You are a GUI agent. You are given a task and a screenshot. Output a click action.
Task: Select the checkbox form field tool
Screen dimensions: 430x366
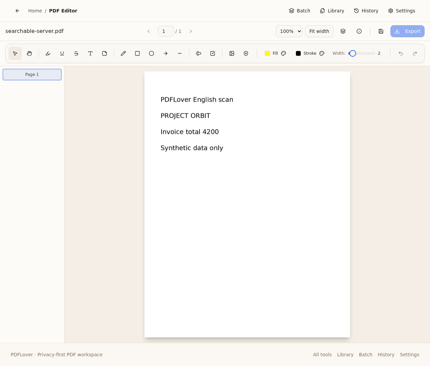[x=213, y=53]
